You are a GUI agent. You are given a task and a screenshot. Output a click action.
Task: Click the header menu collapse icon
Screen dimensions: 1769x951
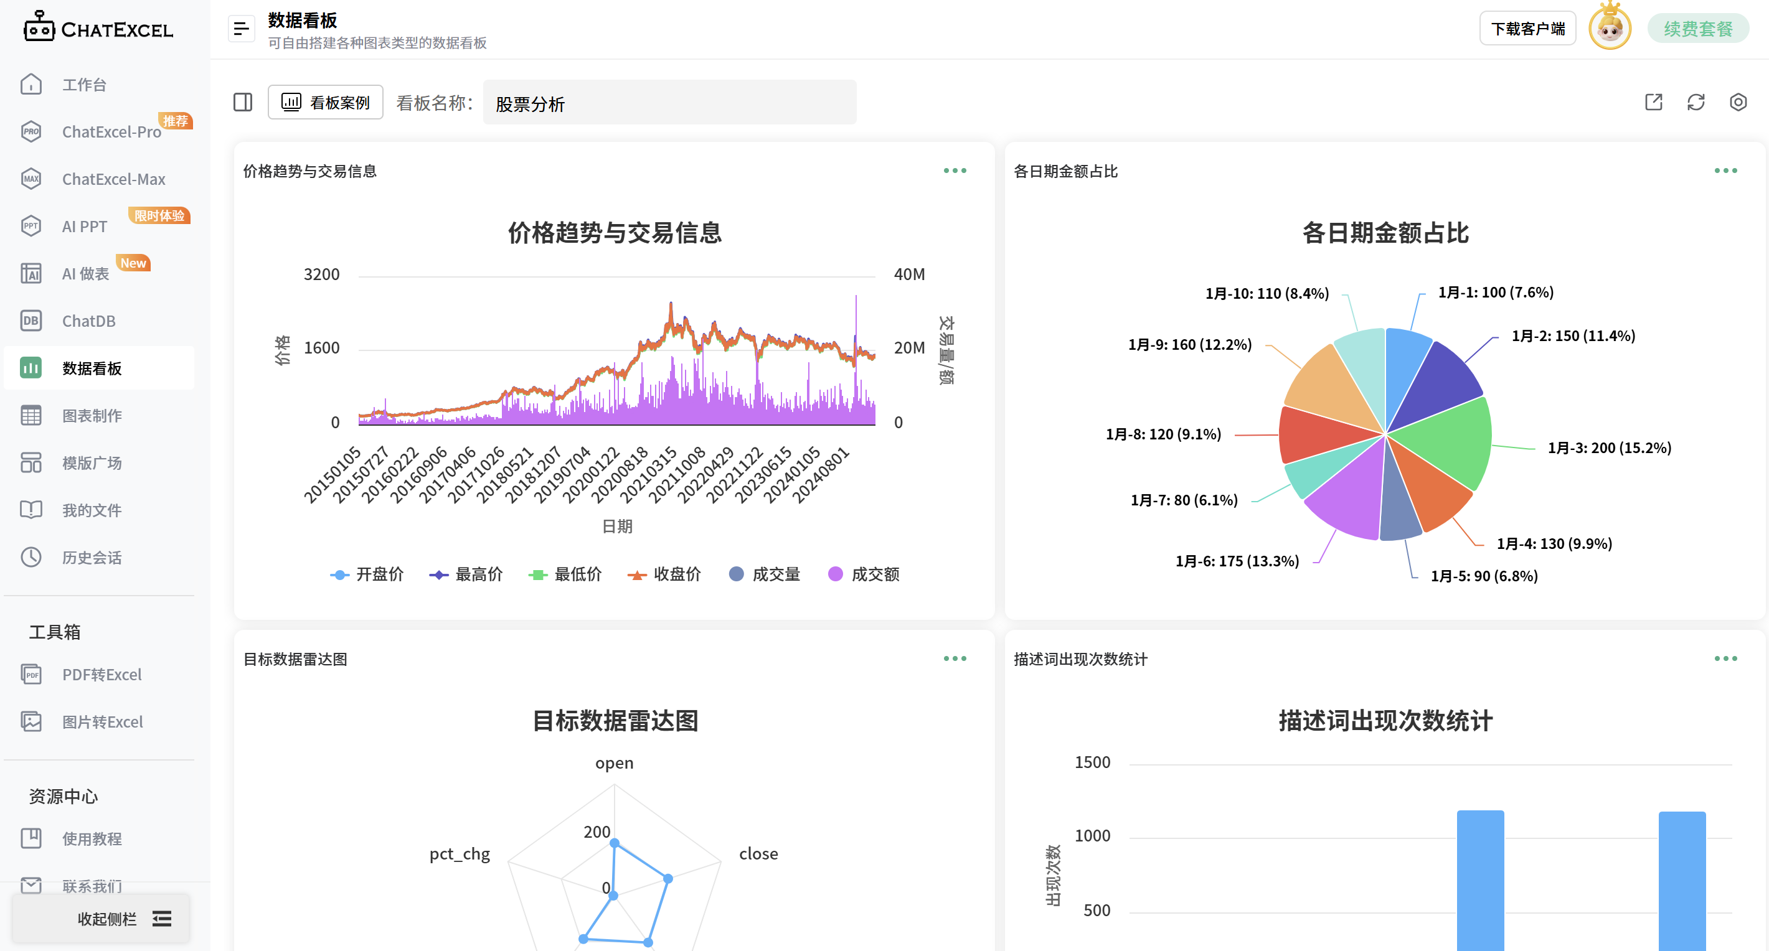click(241, 29)
